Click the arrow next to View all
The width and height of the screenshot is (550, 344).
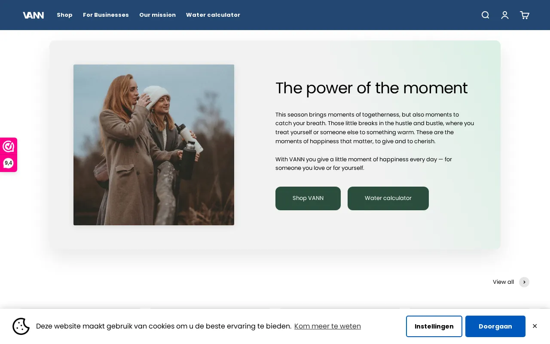point(524,282)
